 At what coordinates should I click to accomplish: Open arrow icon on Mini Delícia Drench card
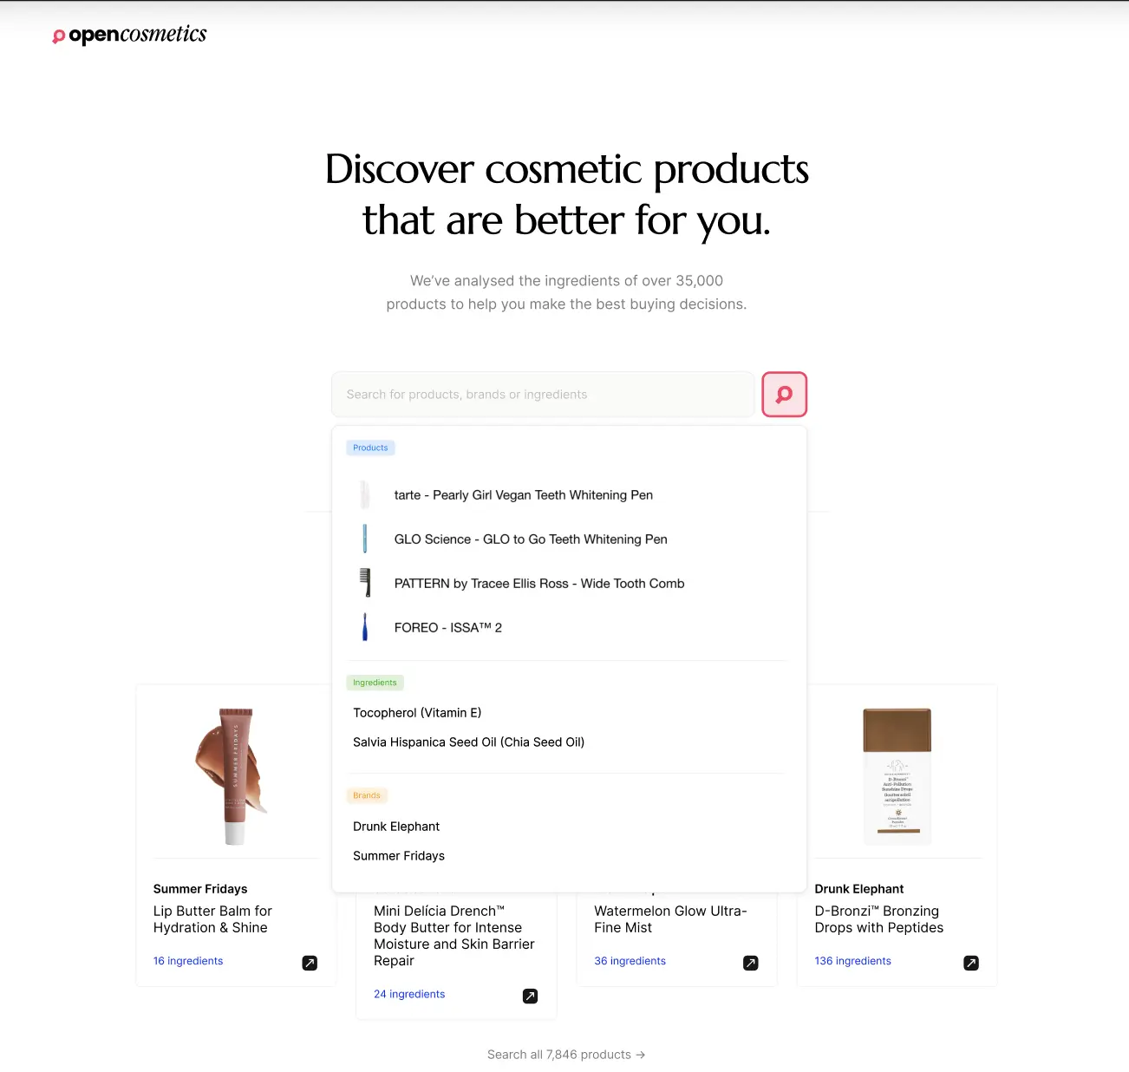pyautogui.click(x=530, y=996)
